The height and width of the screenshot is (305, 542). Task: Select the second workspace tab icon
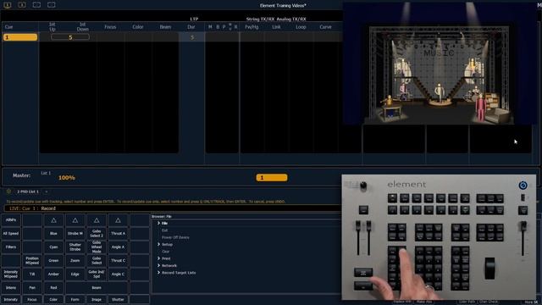pyautogui.click(x=22, y=5)
